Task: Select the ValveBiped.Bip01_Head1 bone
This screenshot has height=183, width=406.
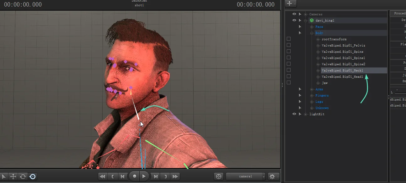Action: point(342,77)
